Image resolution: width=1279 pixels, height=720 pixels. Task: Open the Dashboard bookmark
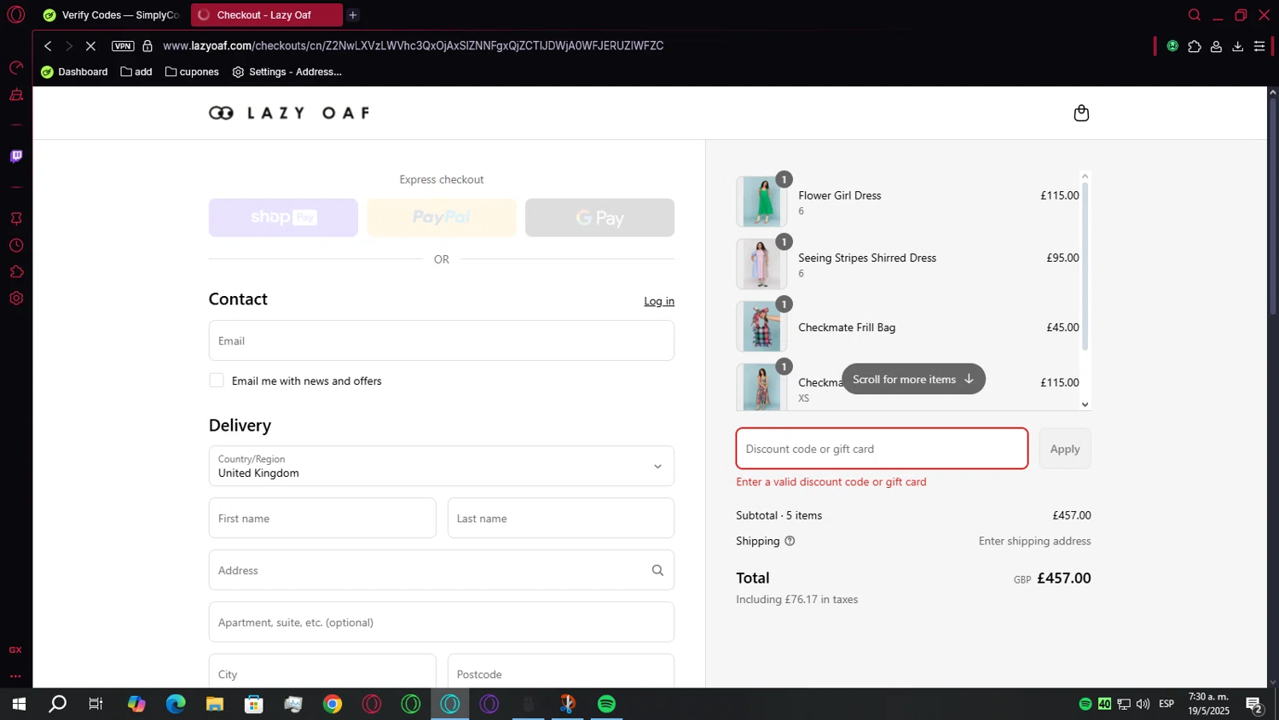coord(74,72)
